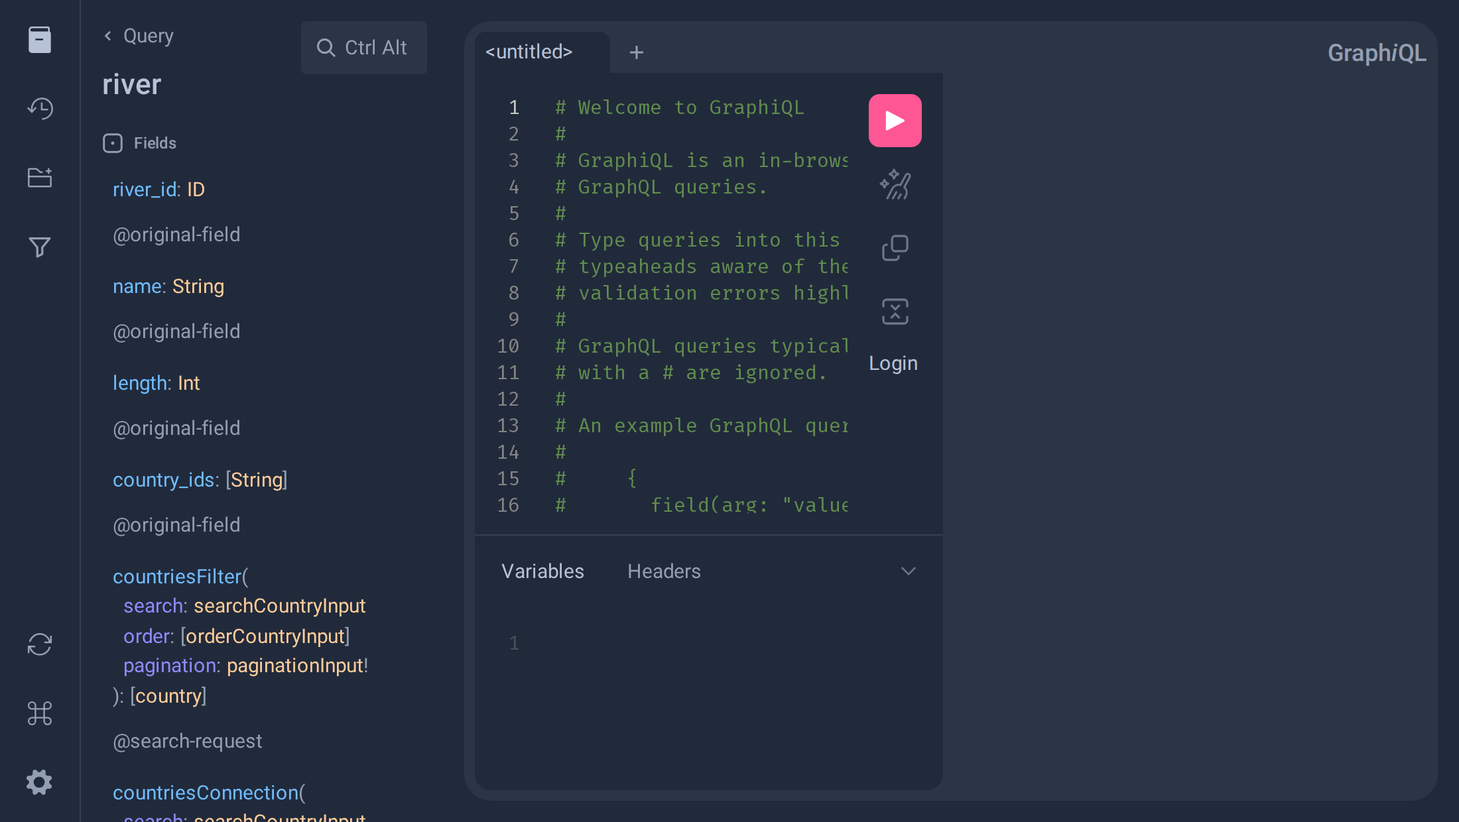The width and height of the screenshot is (1459, 822).
Task: Click the re-fetch schema refresh icon
Action: pyautogui.click(x=40, y=644)
